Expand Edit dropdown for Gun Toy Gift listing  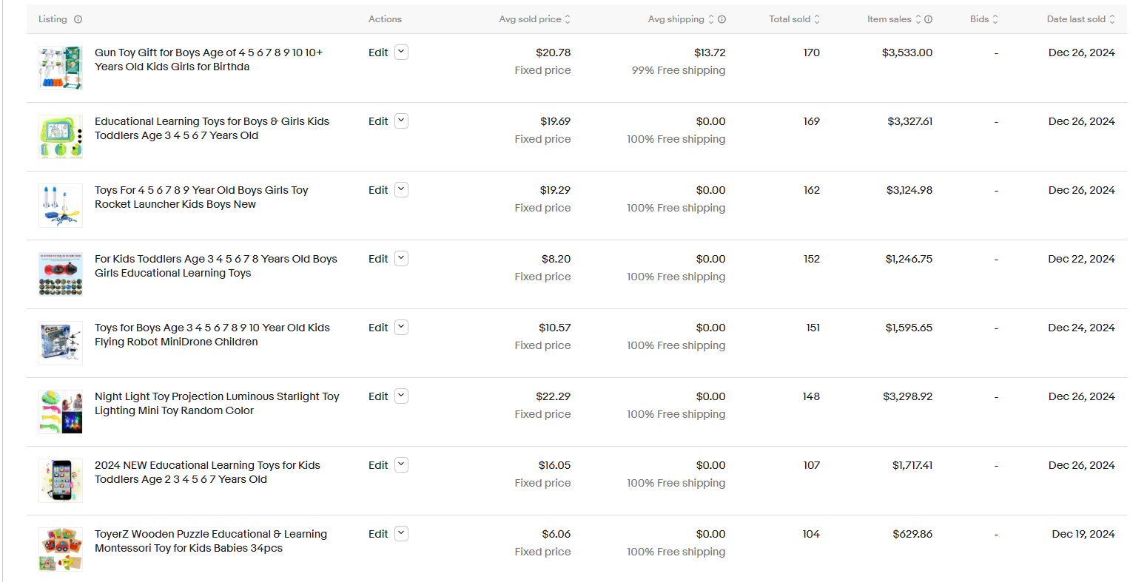(x=401, y=53)
